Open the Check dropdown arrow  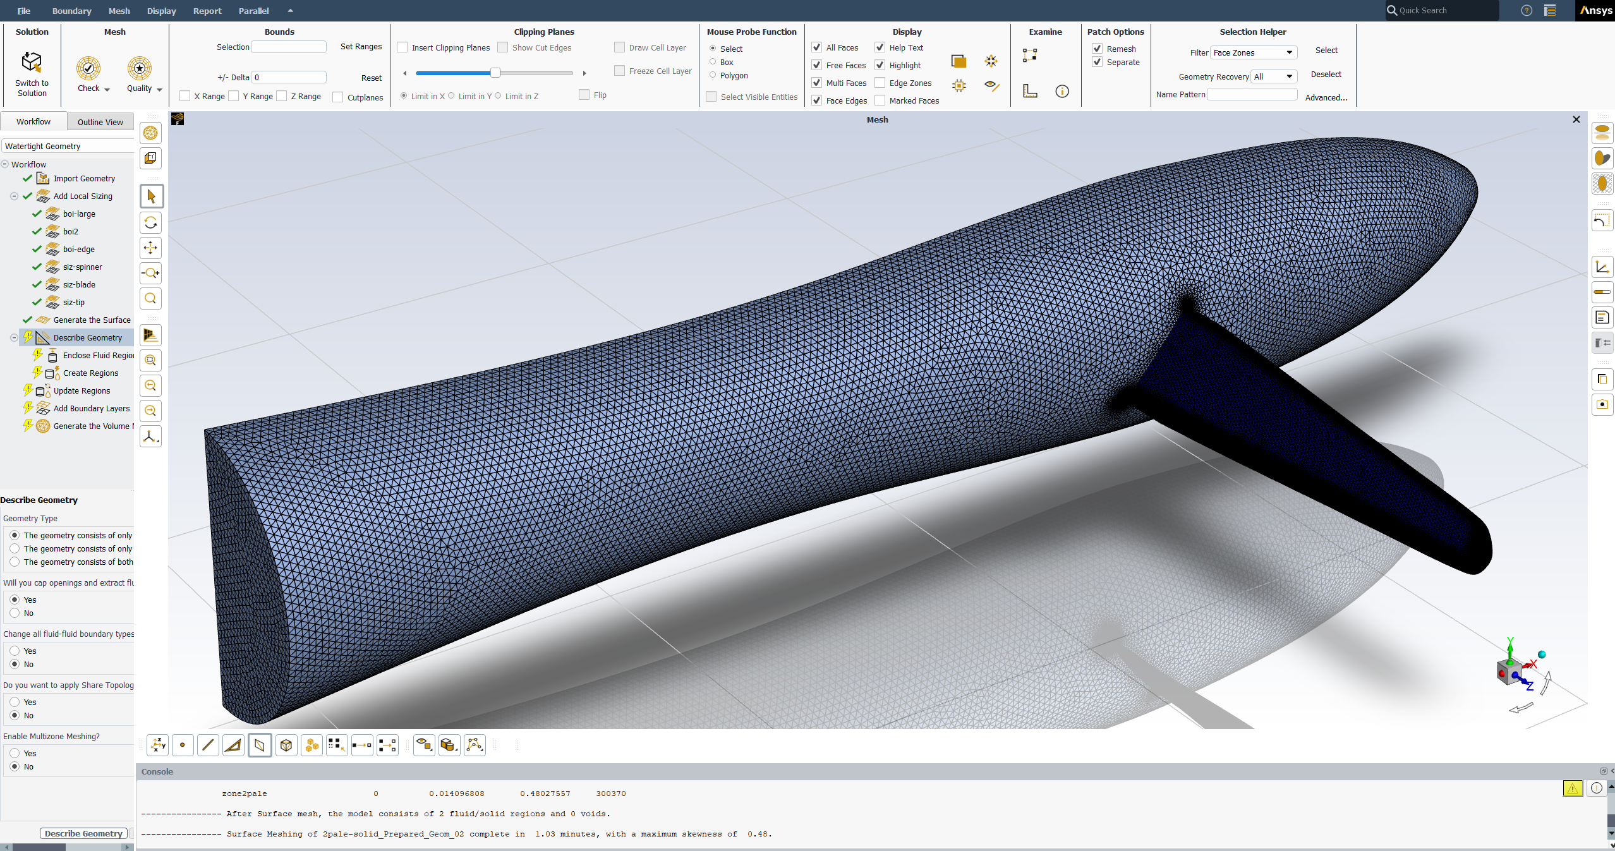point(107,90)
